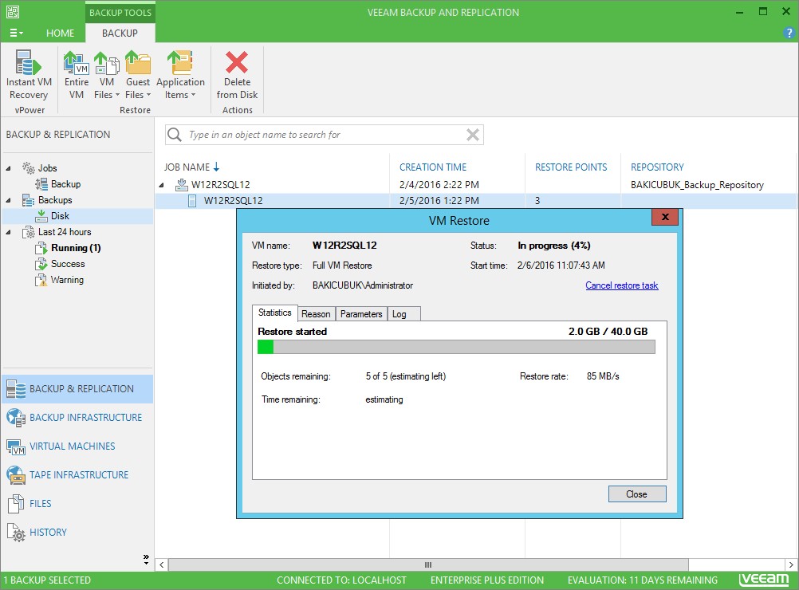Click the restore progress bar
Image resolution: width=799 pixels, height=590 pixels.
(x=456, y=347)
